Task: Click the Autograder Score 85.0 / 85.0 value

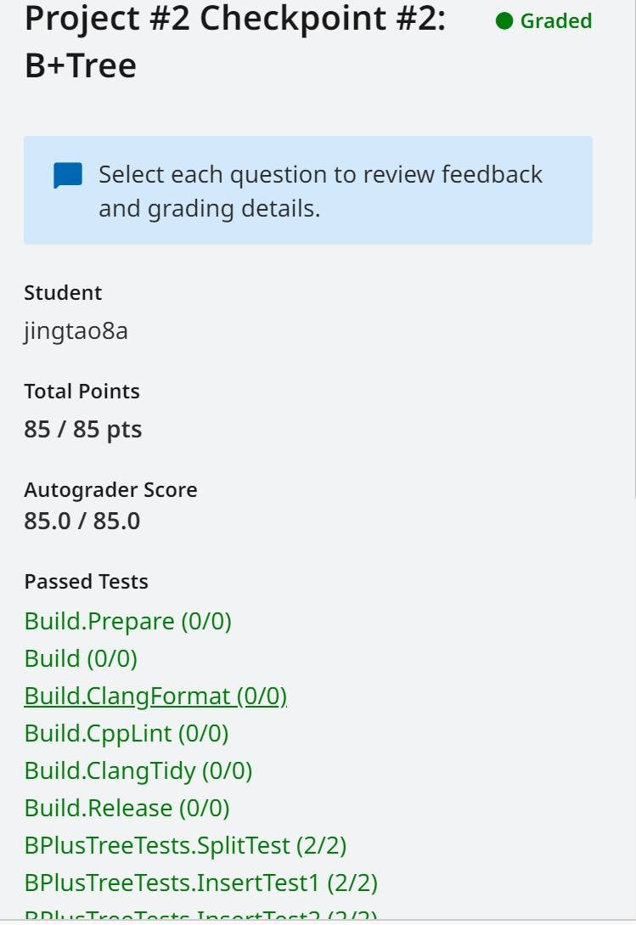Action: [x=82, y=522]
